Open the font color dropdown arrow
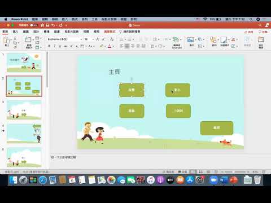 pyautogui.click(x=113, y=46)
